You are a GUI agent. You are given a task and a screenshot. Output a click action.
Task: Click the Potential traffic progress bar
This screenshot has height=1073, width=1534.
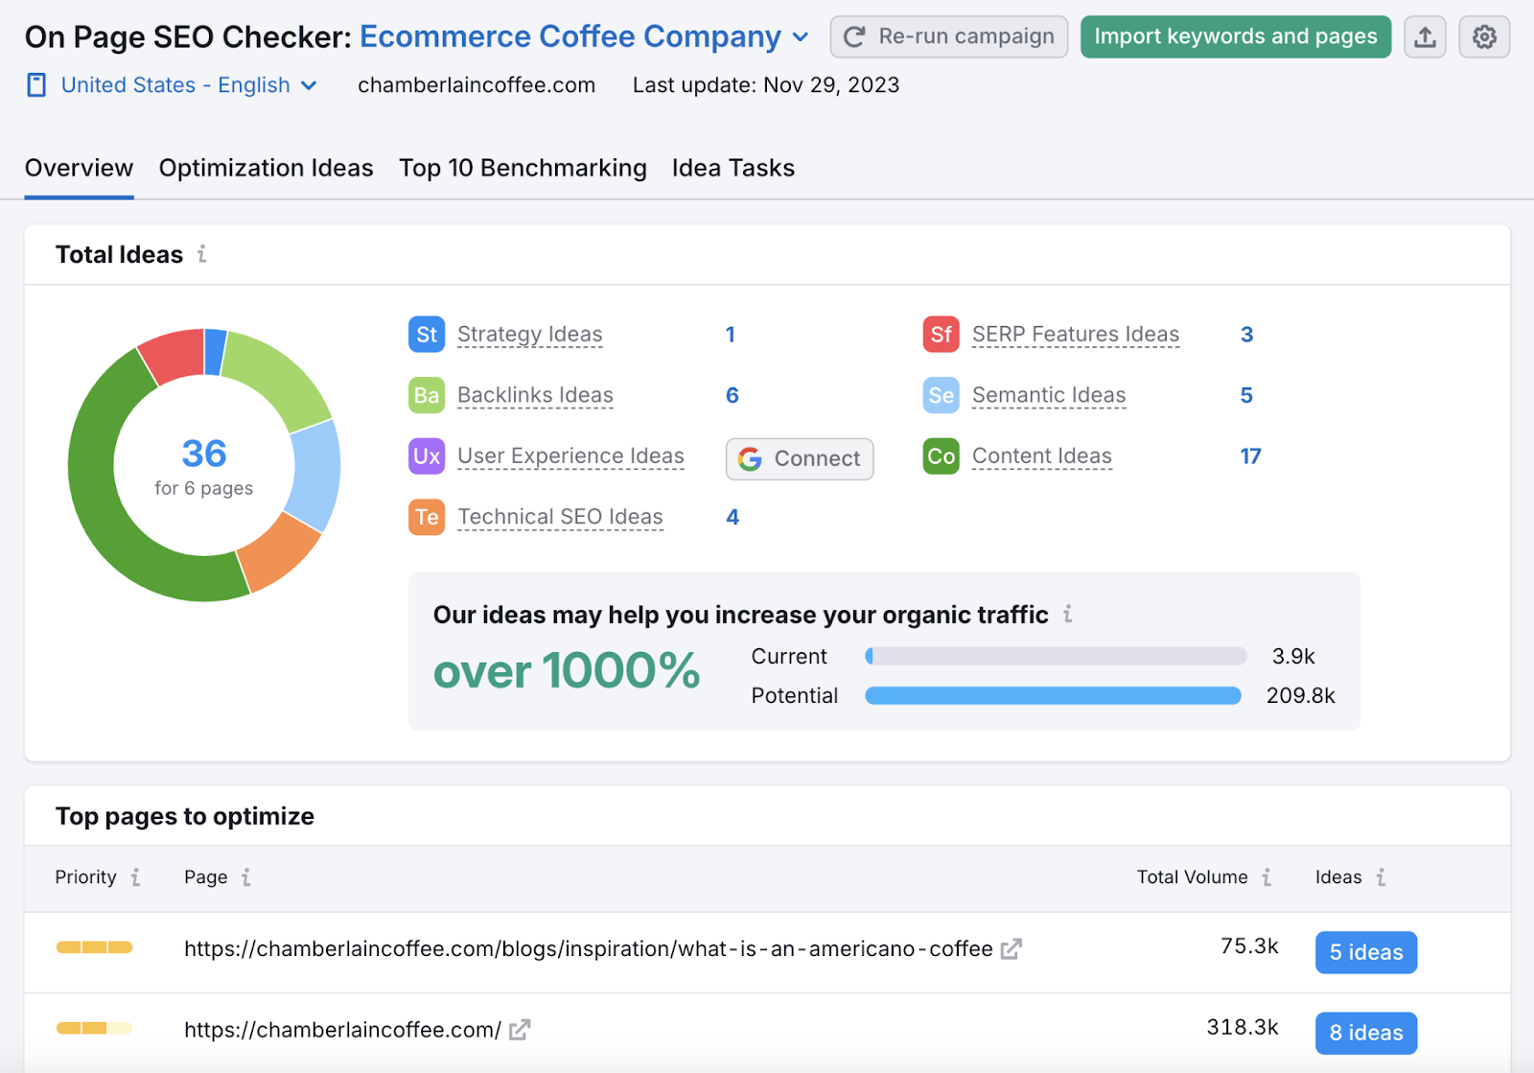coord(1052,695)
